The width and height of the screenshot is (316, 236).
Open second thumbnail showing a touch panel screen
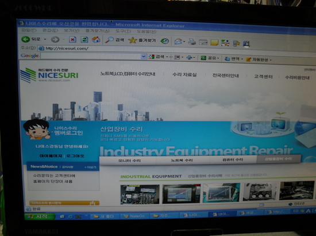pyautogui.click(x=181, y=194)
